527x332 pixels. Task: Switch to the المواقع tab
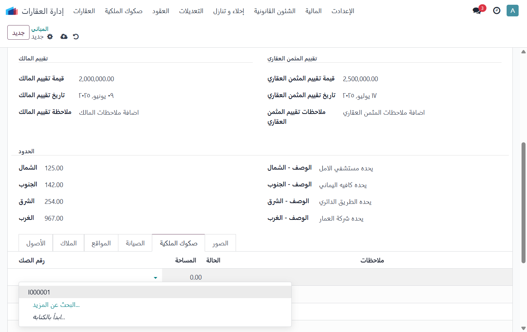point(101,243)
